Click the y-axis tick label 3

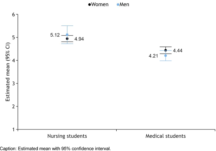coord(13,84)
